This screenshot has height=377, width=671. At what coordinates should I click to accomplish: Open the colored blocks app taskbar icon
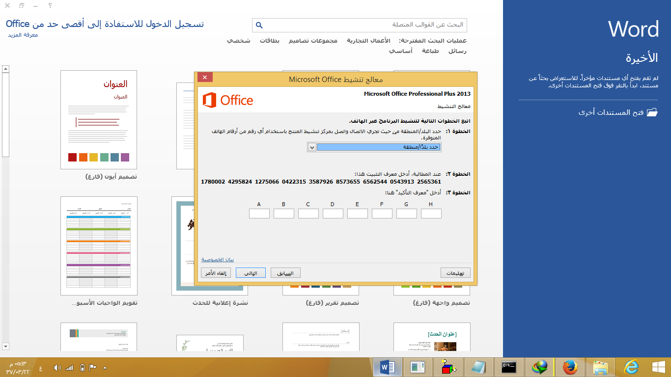(448, 367)
